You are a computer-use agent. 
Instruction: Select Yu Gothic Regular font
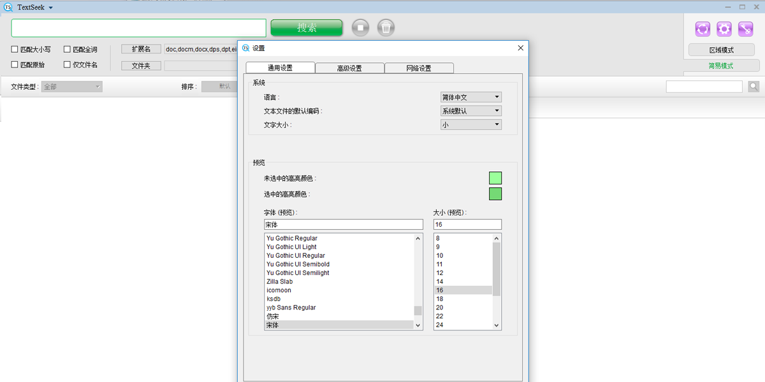tap(339, 238)
